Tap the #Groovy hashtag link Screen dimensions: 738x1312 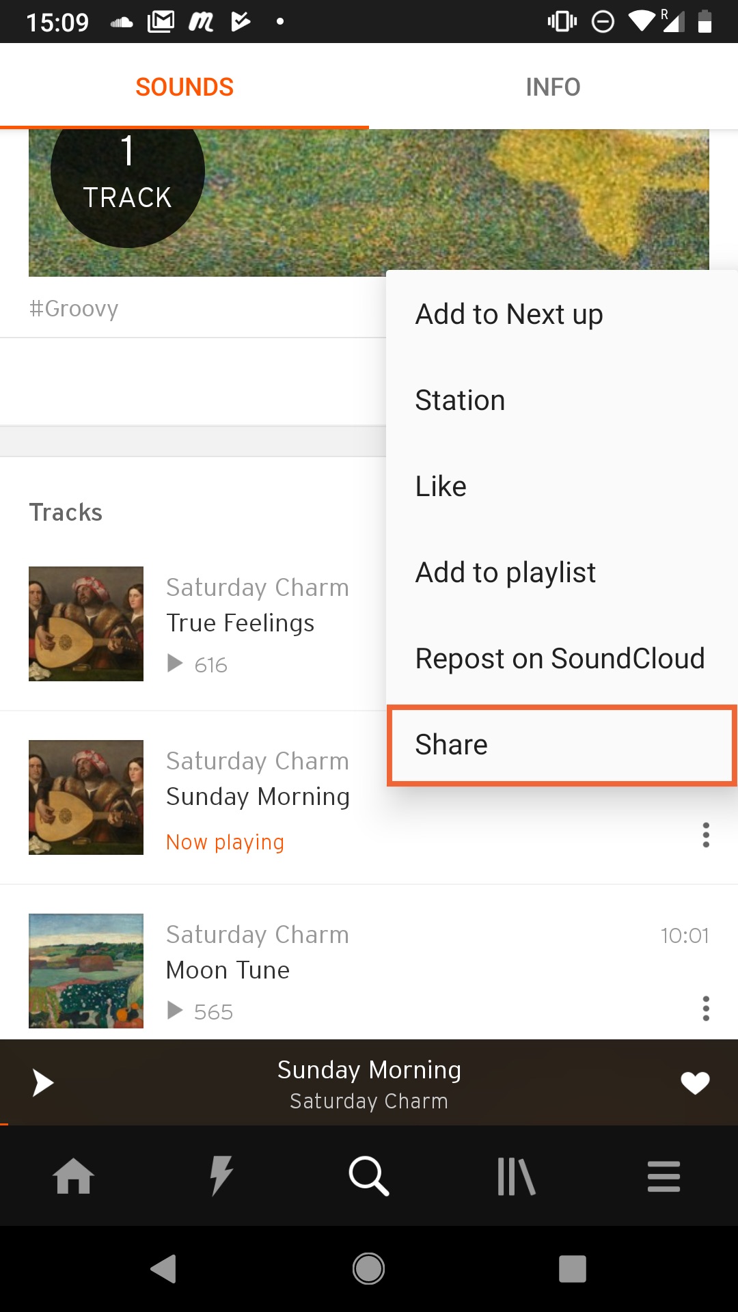tap(74, 309)
